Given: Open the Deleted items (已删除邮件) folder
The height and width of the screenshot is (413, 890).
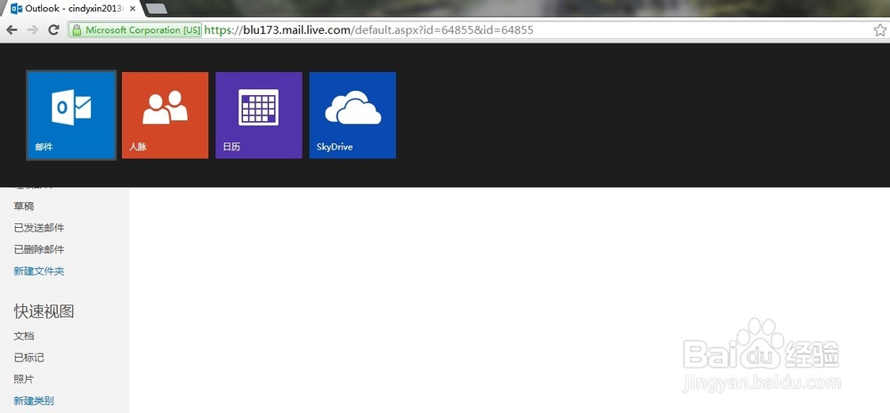Looking at the screenshot, I should (39, 249).
